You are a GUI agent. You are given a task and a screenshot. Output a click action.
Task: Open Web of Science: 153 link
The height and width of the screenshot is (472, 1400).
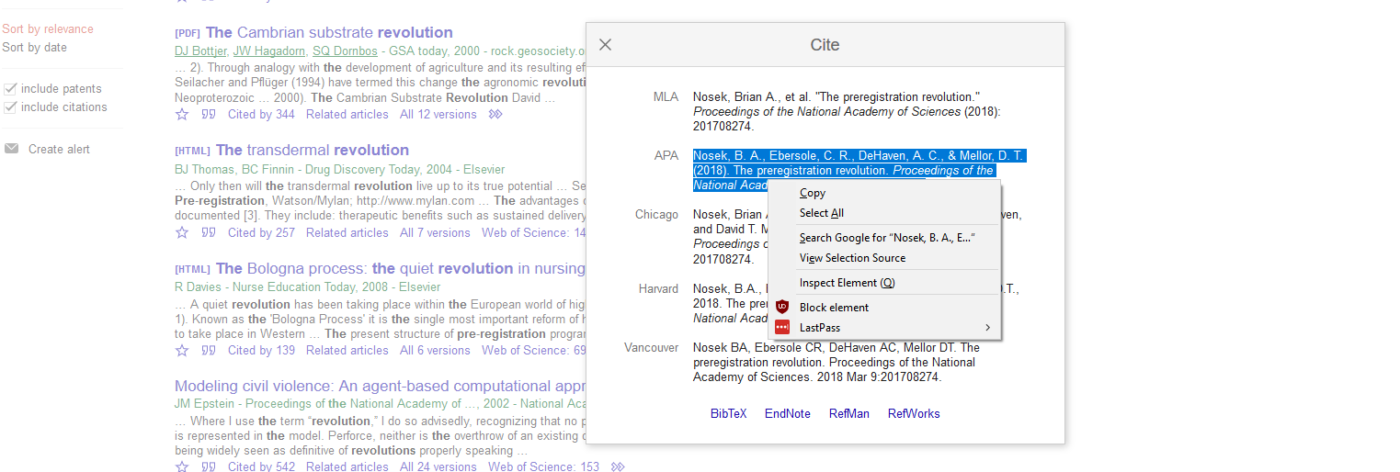[543, 466]
